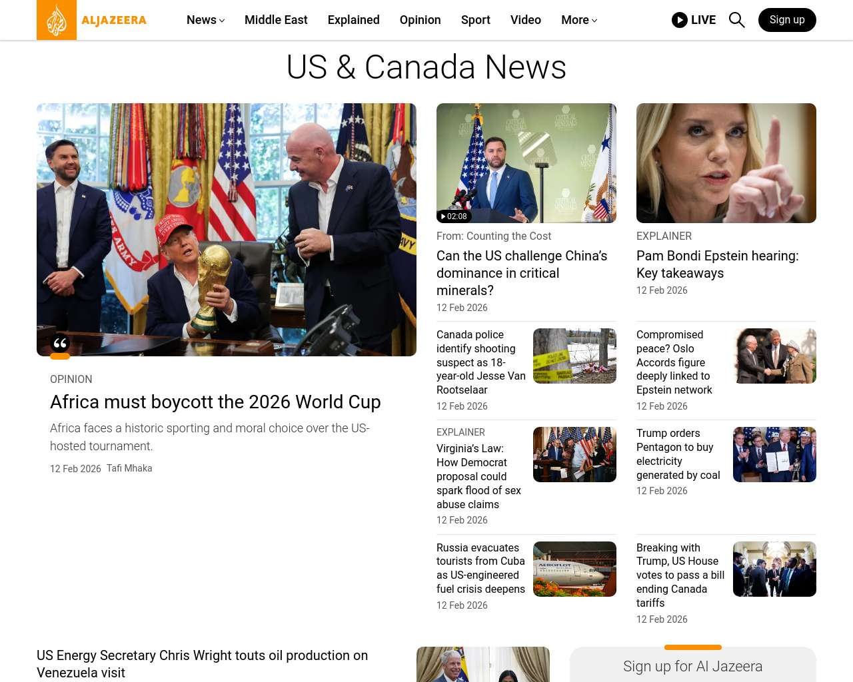
Task: Click the opinion quote icon on World Cup image
Action: click(60, 343)
